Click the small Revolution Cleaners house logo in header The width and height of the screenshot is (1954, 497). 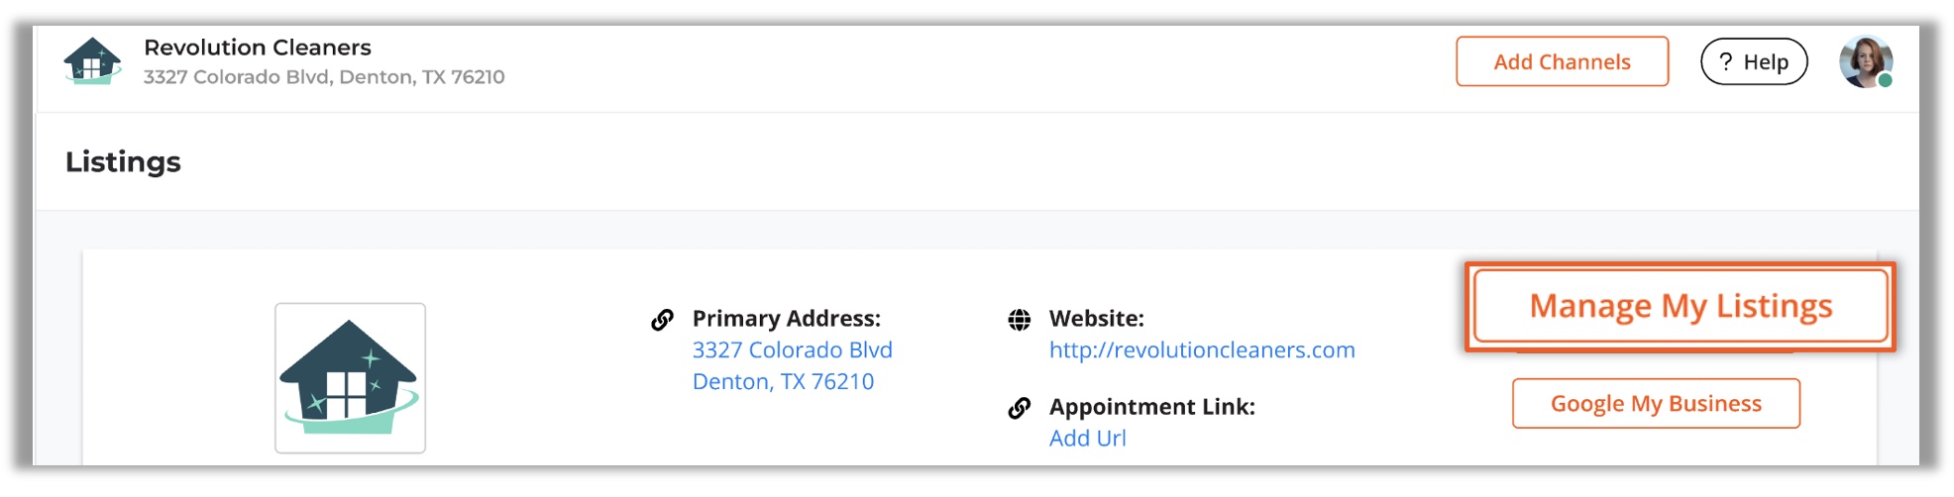pos(92,61)
